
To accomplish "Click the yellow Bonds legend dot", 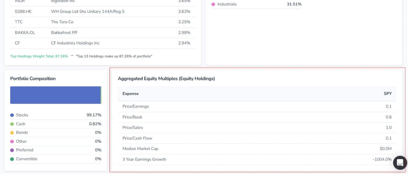I will (x=12, y=132).
